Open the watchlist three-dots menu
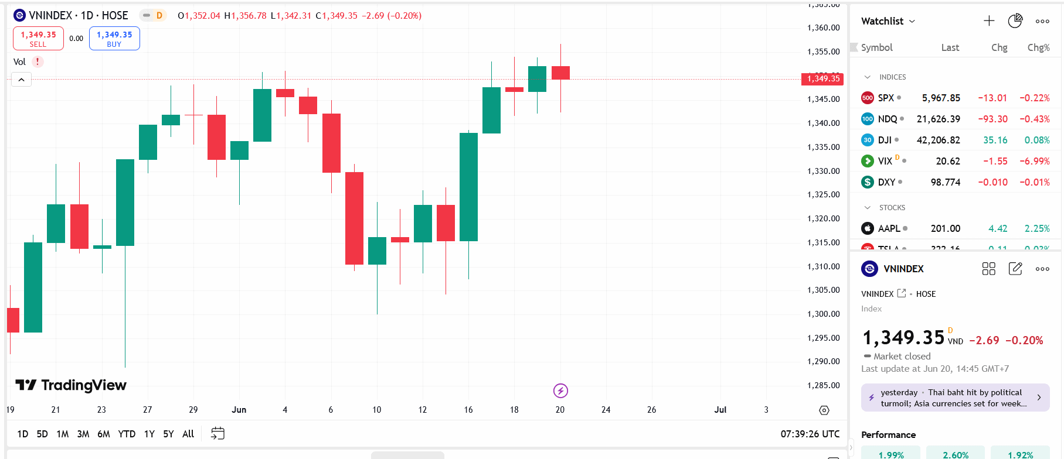Viewport: 1064px width, 459px height. click(1042, 21)
